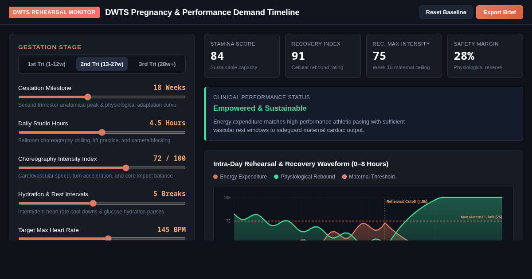Click the Max Maternal Limit (75) chart label
The width and height of the screenshot is (532, 279).
(x=481, y=217)
